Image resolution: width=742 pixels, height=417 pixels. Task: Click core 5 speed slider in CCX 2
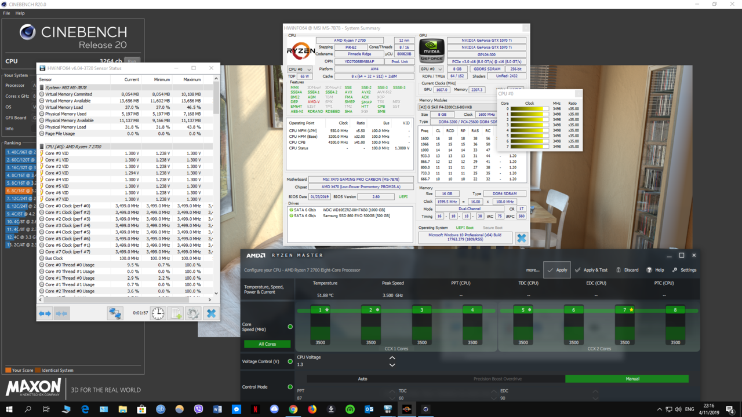coord(523,325)
